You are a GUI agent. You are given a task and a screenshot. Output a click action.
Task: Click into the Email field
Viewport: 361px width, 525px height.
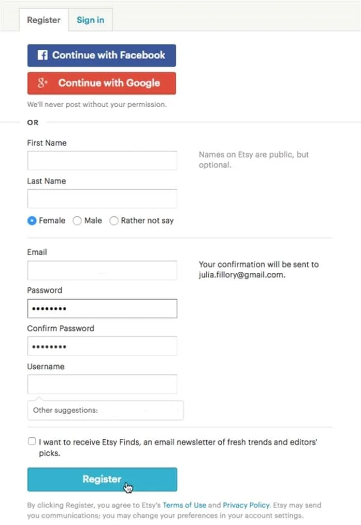pos(102,270)
